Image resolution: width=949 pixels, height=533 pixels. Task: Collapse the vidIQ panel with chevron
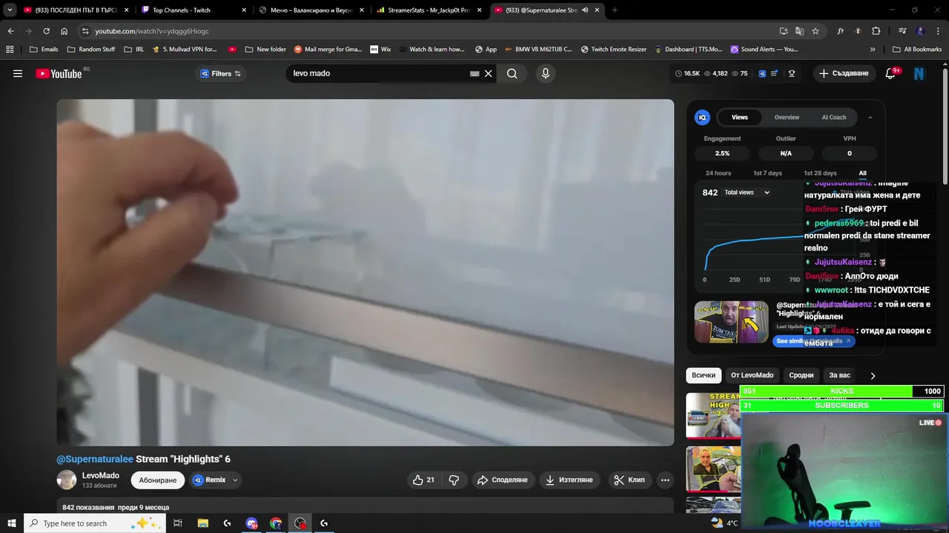point(870,117)
